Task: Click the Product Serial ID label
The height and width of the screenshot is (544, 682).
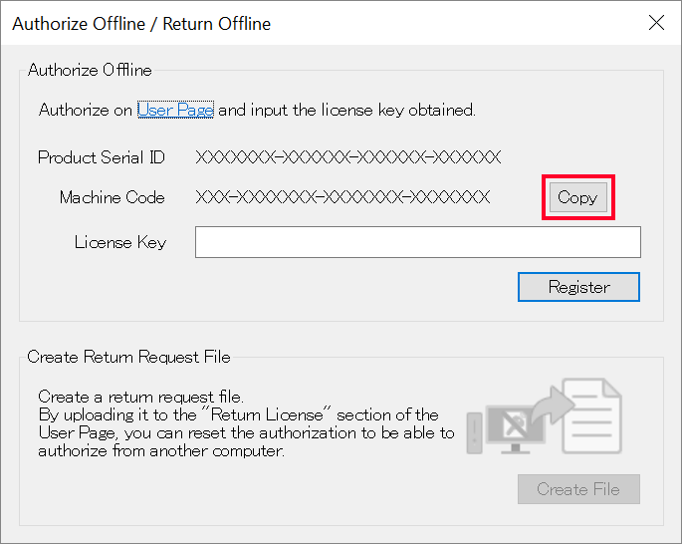Action: 102,157
